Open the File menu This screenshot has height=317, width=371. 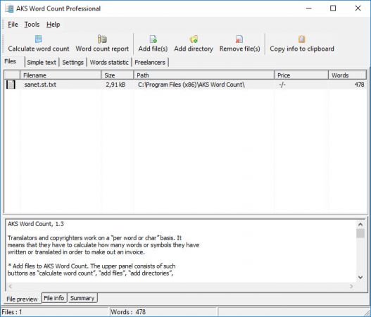[13, 25]
